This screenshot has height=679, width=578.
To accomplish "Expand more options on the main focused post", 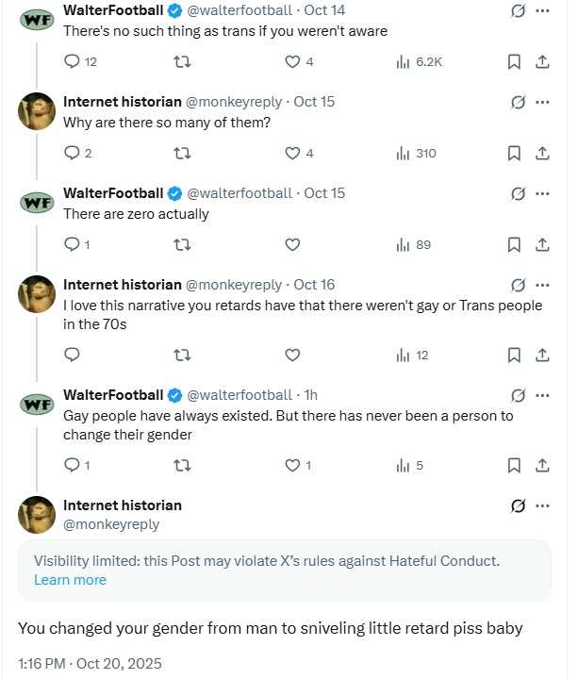I will click(542, 505).
